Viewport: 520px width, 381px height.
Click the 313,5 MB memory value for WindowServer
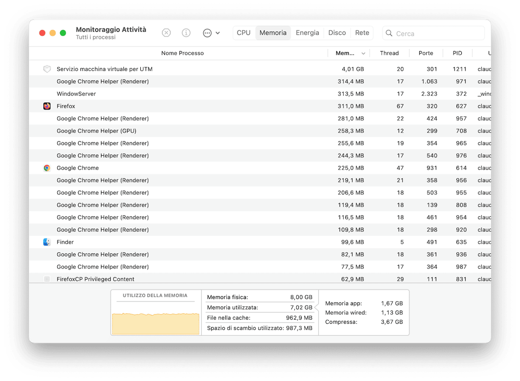350,94
